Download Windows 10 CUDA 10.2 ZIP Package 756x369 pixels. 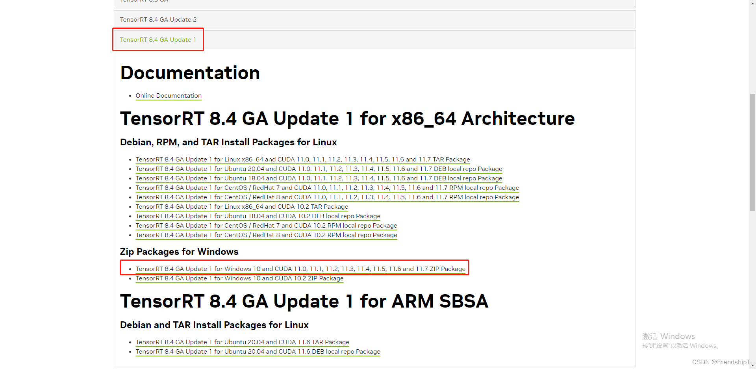(239, 278)
